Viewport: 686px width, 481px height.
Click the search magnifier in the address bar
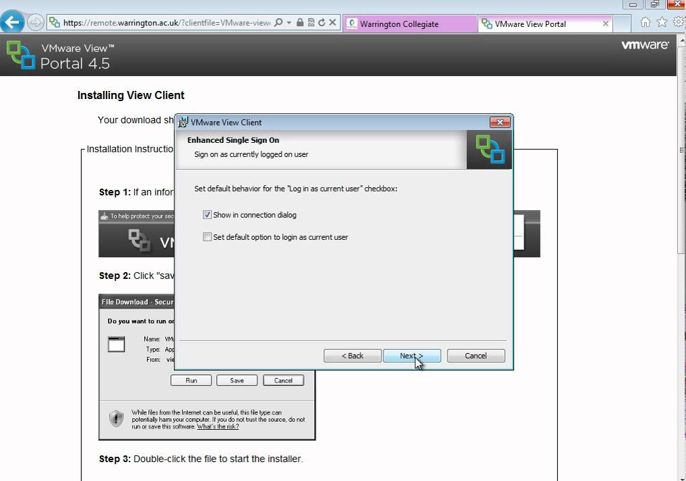click(x=278, y=22)
